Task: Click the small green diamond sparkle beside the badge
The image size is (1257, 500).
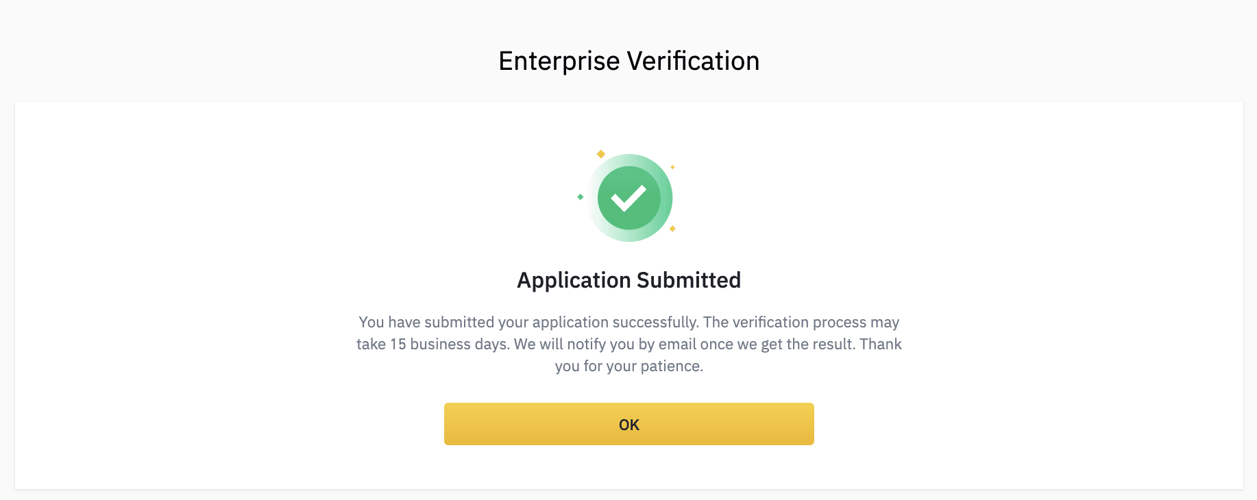Action: [581, 197]
